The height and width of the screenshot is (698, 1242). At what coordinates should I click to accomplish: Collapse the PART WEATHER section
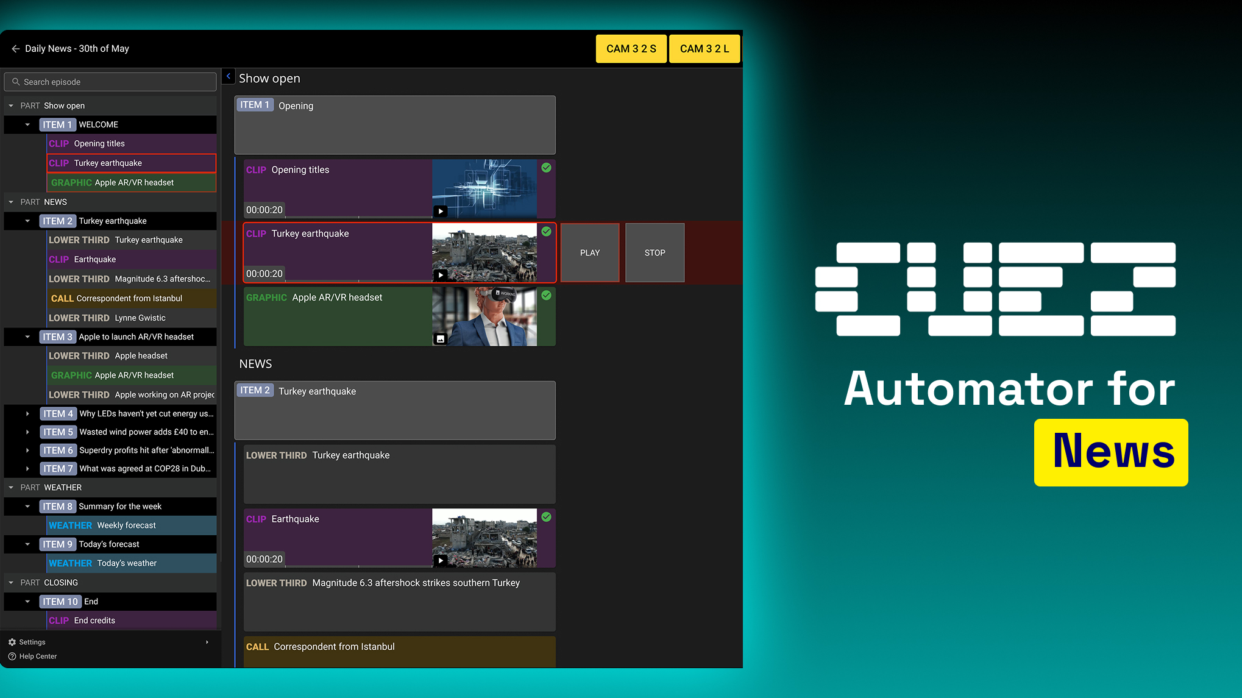[11, 487]
